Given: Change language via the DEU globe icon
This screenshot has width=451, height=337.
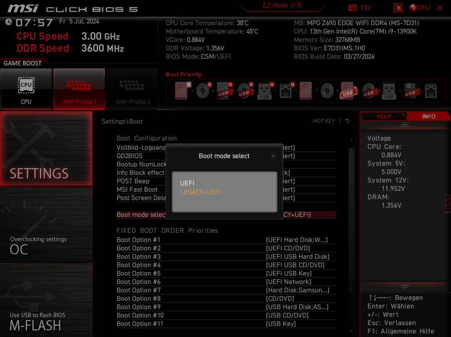Looking at the screenshot, I should [x=420, y=8].
